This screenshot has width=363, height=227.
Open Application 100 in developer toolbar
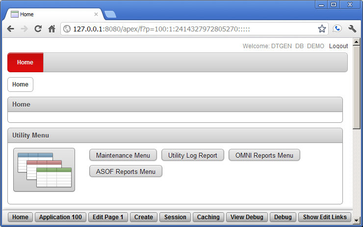click(60, 217)
